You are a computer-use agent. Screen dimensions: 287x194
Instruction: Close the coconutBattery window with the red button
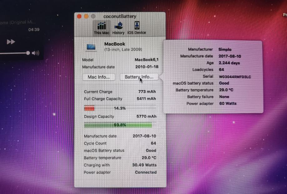pyautogui.click(x=79, y=17)
